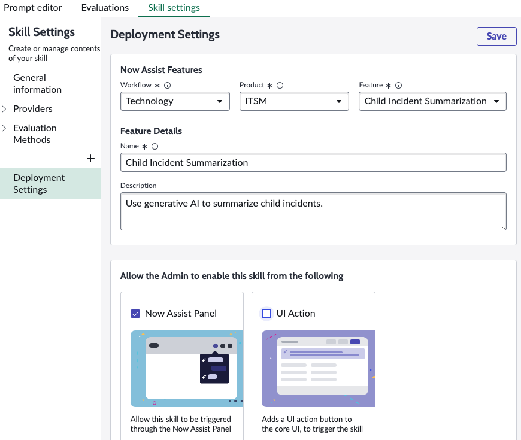Select the Skill settings tab
The height and width of the screenshot is (440, 521).
(x=174, y=8)
